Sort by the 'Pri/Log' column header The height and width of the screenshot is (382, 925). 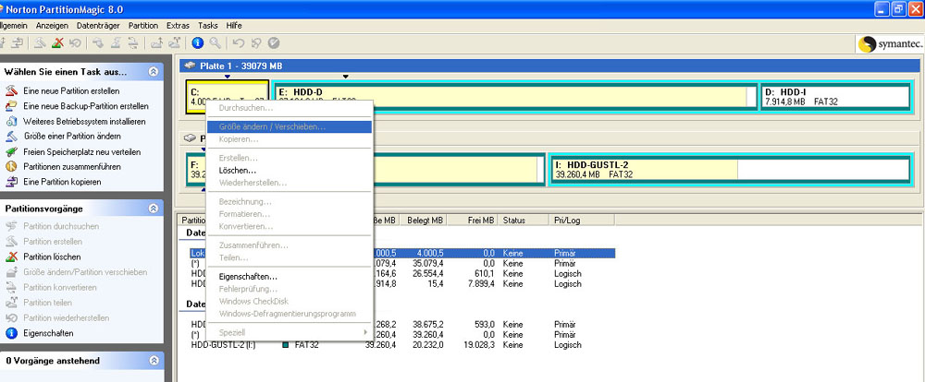point(582,221)
